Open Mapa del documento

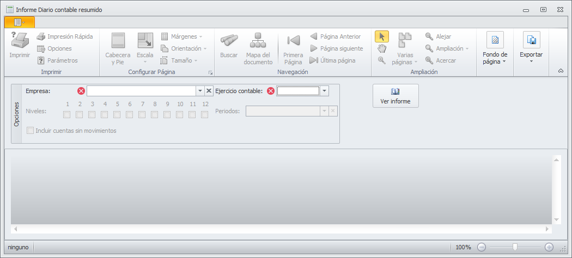point(258,49)
